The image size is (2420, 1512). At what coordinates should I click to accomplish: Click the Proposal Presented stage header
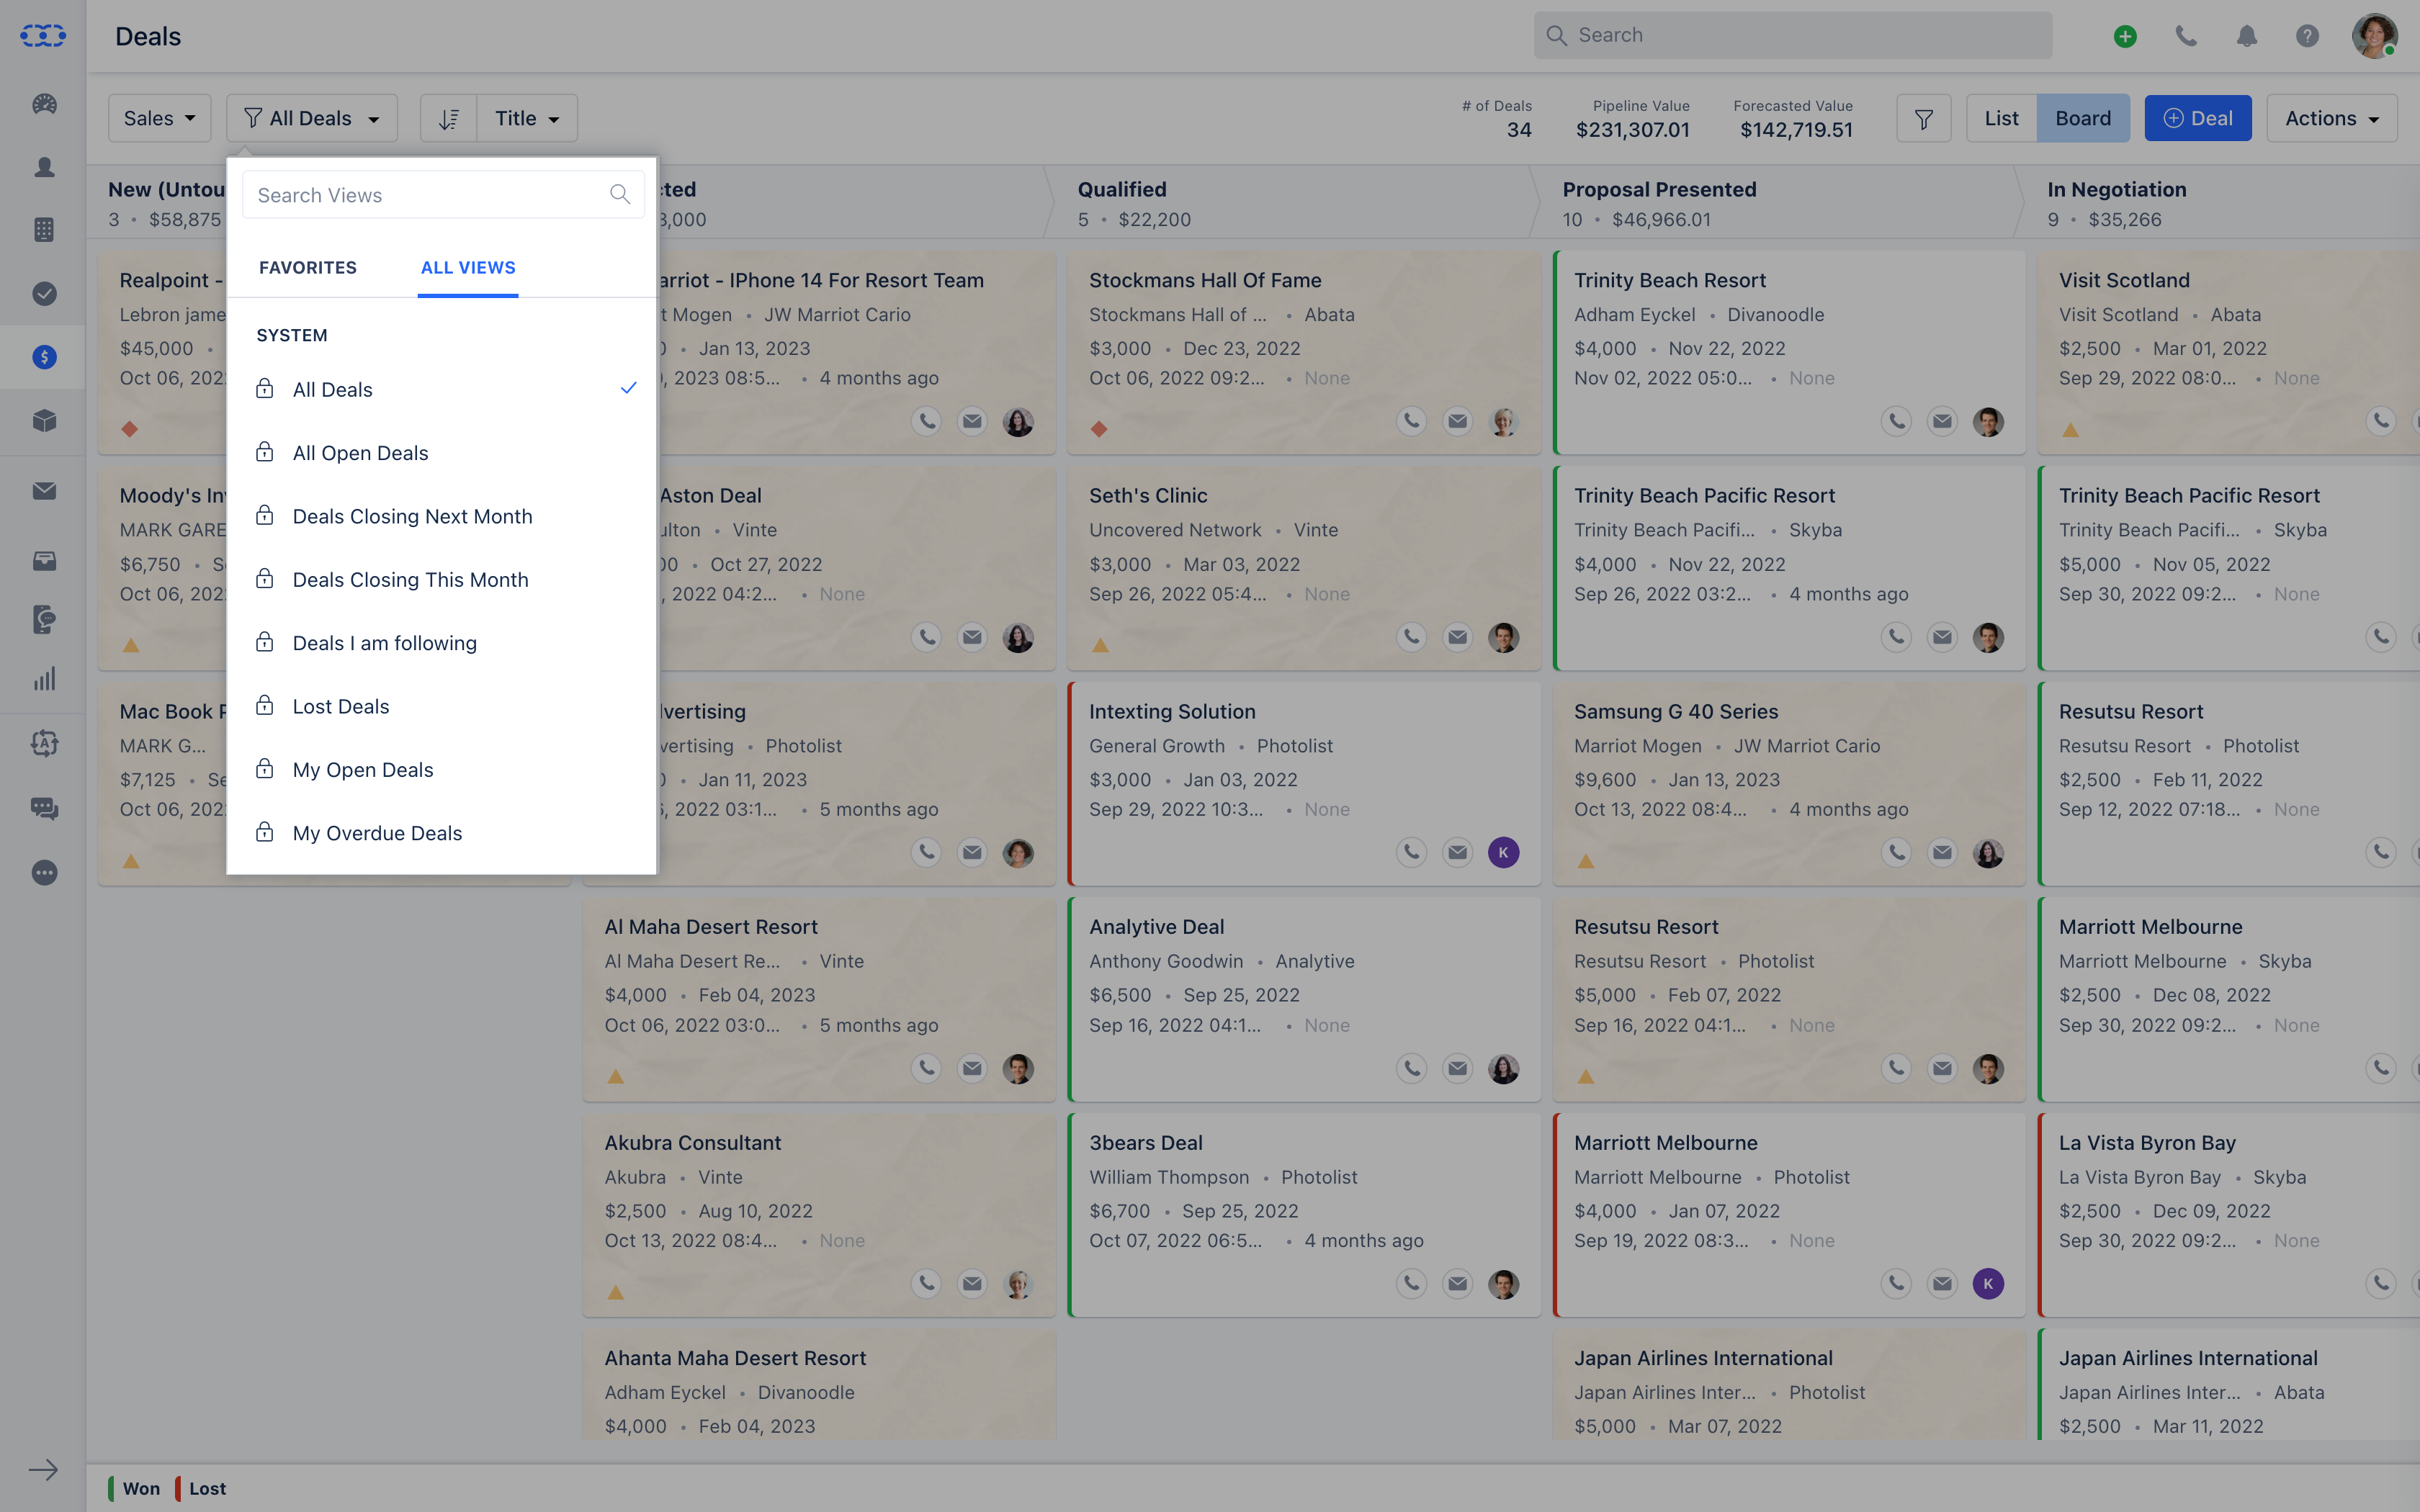pos(1659,189)
